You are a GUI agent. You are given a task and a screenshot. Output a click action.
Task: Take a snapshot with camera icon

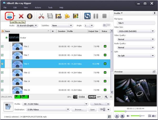click(x=154, y=116)
